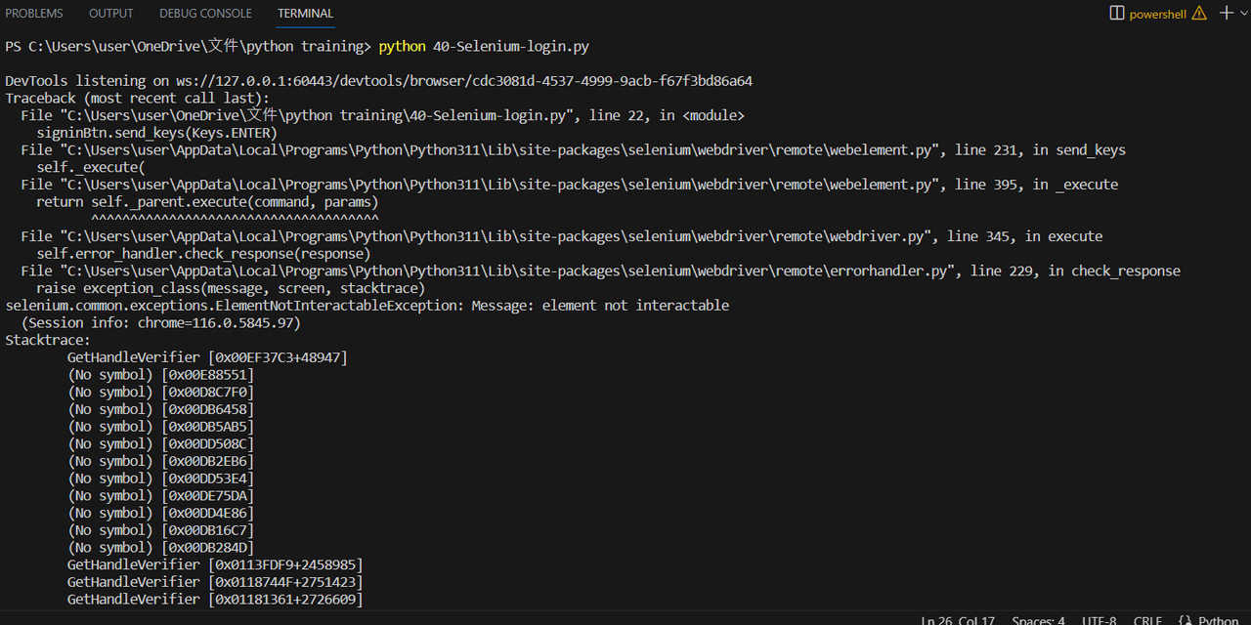Open a new terminal with the plus icon
This screenshot has height=625, width=1251.
click(x=1225, y=13)
